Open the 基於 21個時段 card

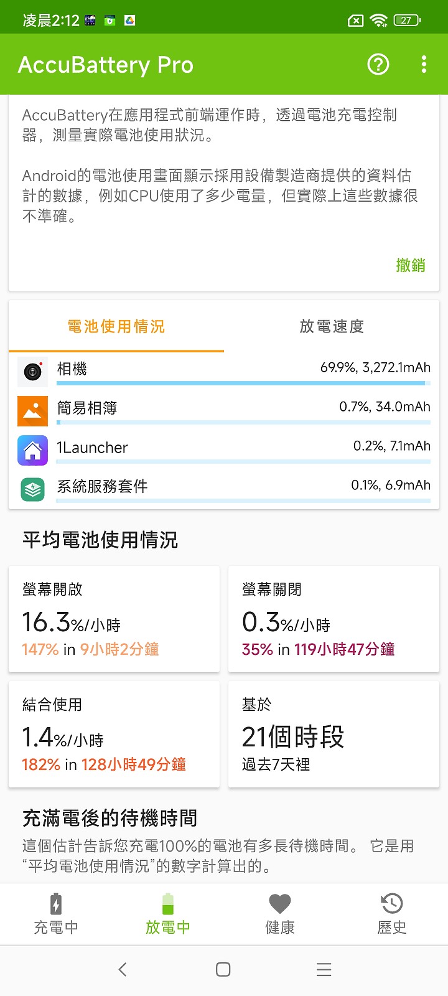(x=334, y=735)
